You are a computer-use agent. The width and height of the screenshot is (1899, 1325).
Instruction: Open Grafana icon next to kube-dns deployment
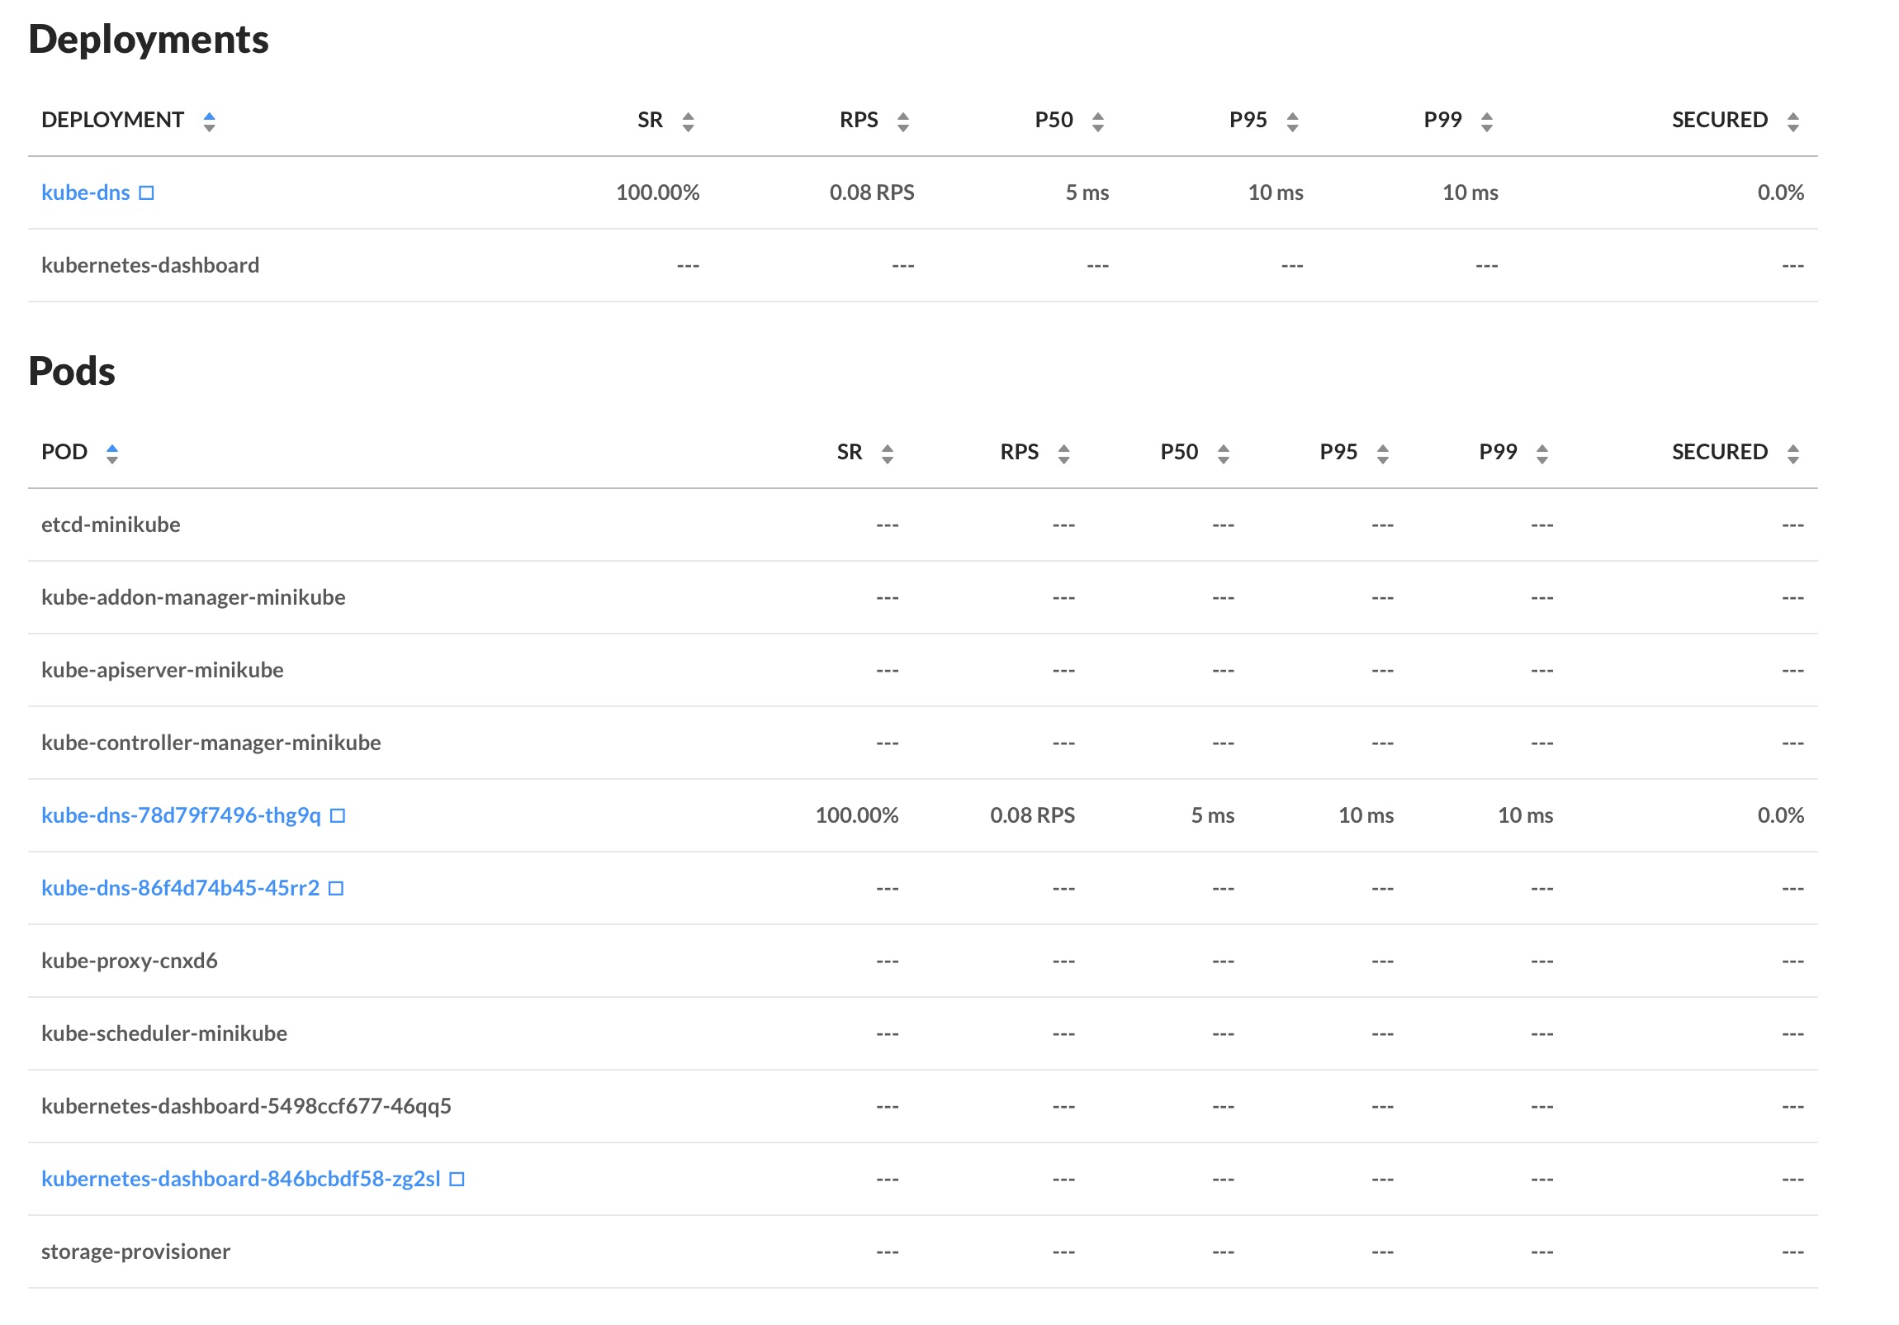coord(146,192)
